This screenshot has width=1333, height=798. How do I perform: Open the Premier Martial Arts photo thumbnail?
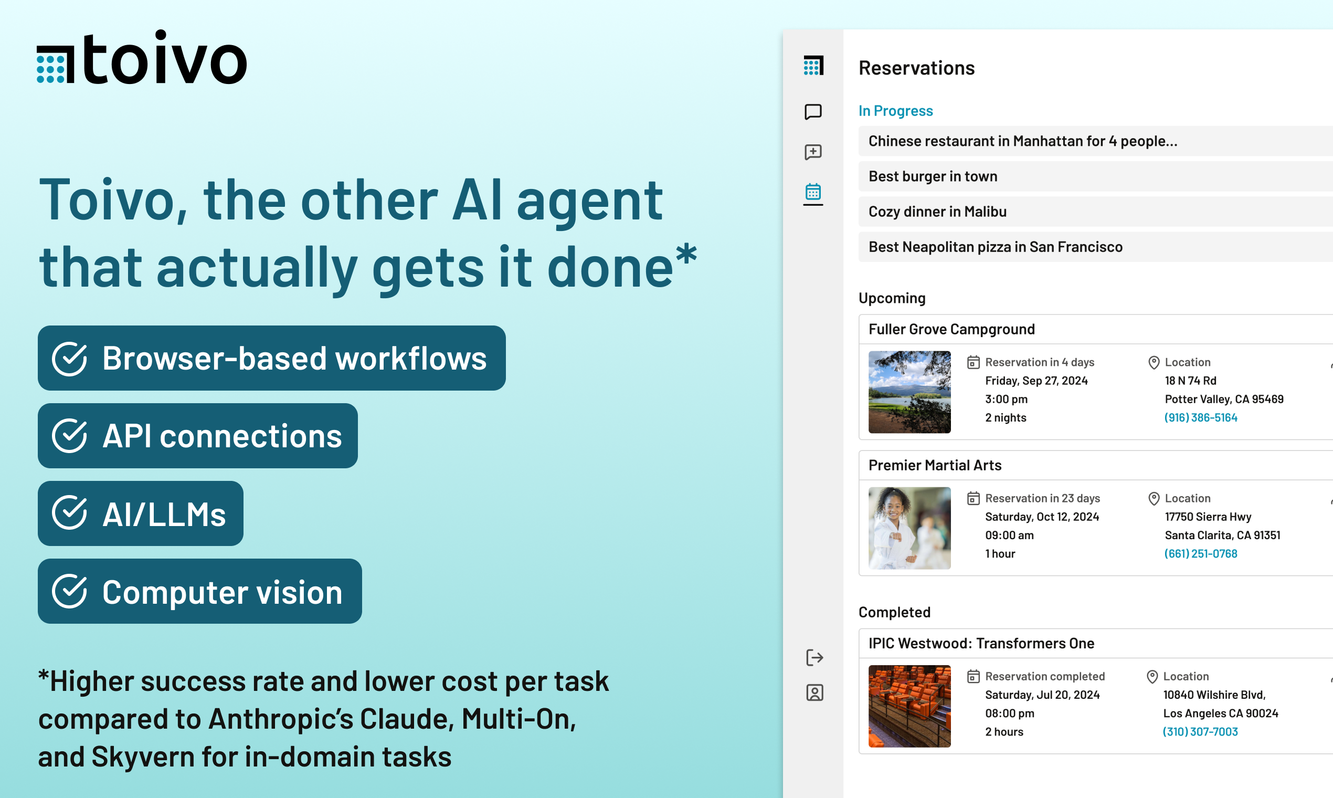click(x=909, y=528)
